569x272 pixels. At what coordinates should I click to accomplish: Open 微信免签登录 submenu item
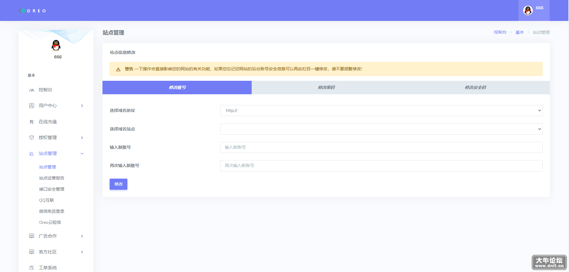[52, 211]
